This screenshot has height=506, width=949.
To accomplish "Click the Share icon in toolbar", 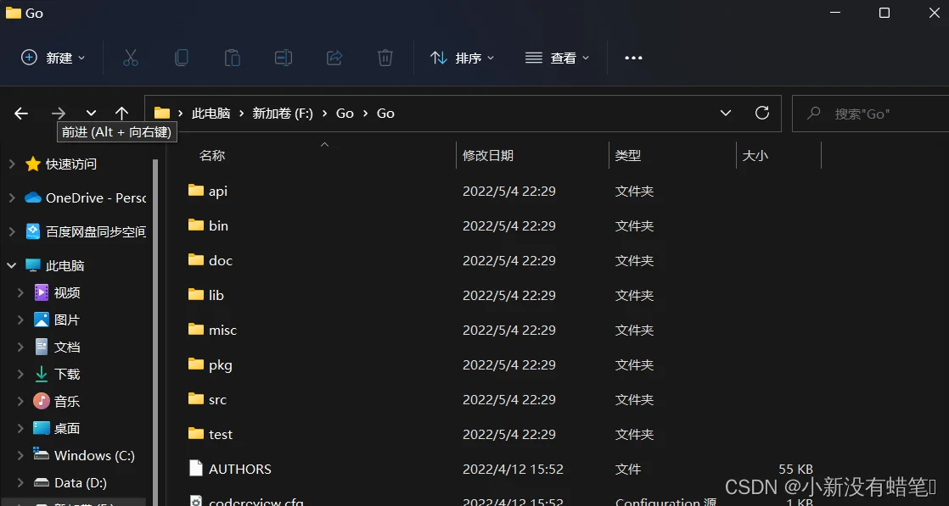I will (334, 58).
